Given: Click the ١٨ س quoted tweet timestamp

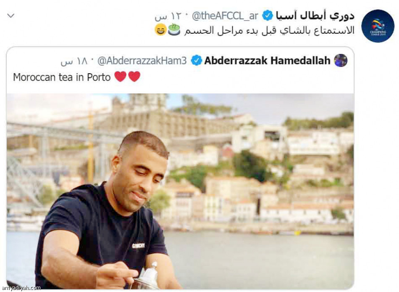Looking at the screenshot, I should coord(74,61).
